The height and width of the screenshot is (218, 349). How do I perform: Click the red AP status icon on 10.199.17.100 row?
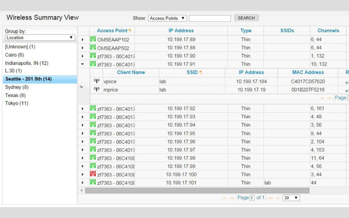[93, 174]
